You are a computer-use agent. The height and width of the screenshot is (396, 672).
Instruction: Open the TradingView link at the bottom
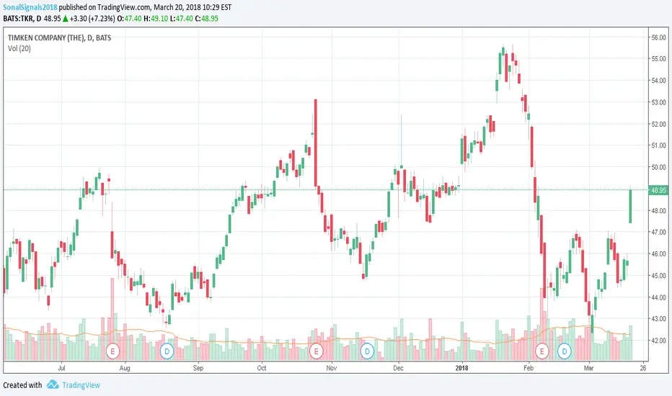point(81,385)
